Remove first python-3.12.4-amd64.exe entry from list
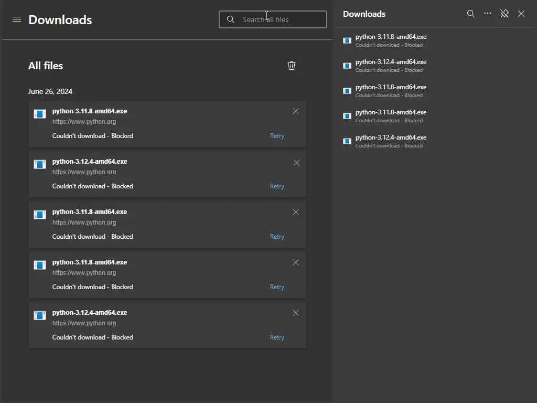The image size is (537, 403). 296,163
